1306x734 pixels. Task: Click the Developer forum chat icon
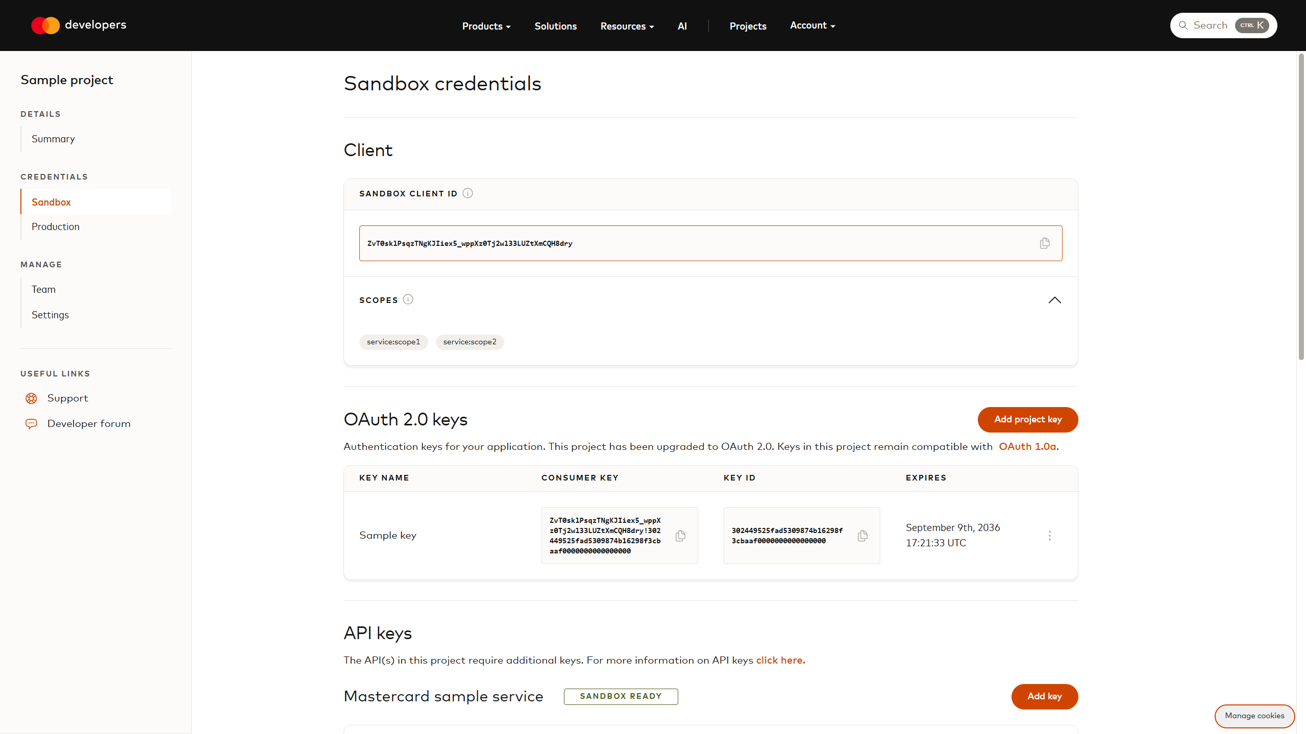(x=31, y=424)
